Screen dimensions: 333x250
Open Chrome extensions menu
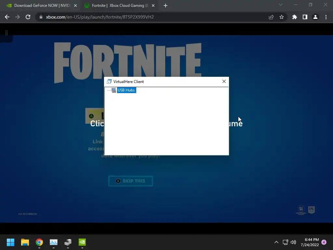point(295,17)
